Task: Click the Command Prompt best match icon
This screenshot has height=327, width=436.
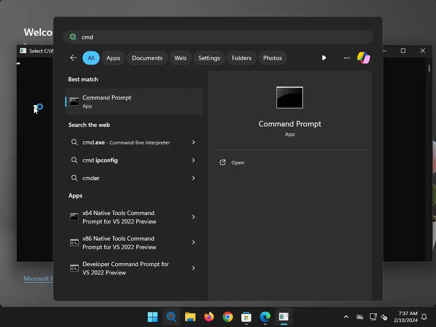Action: click(x=74, y=101)
